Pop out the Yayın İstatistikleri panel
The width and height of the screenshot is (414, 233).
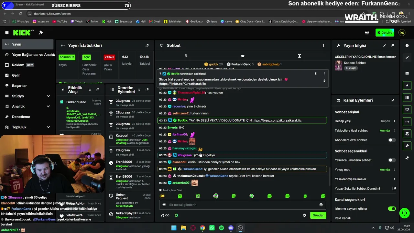pyautogui.click(x=147, y=46)
